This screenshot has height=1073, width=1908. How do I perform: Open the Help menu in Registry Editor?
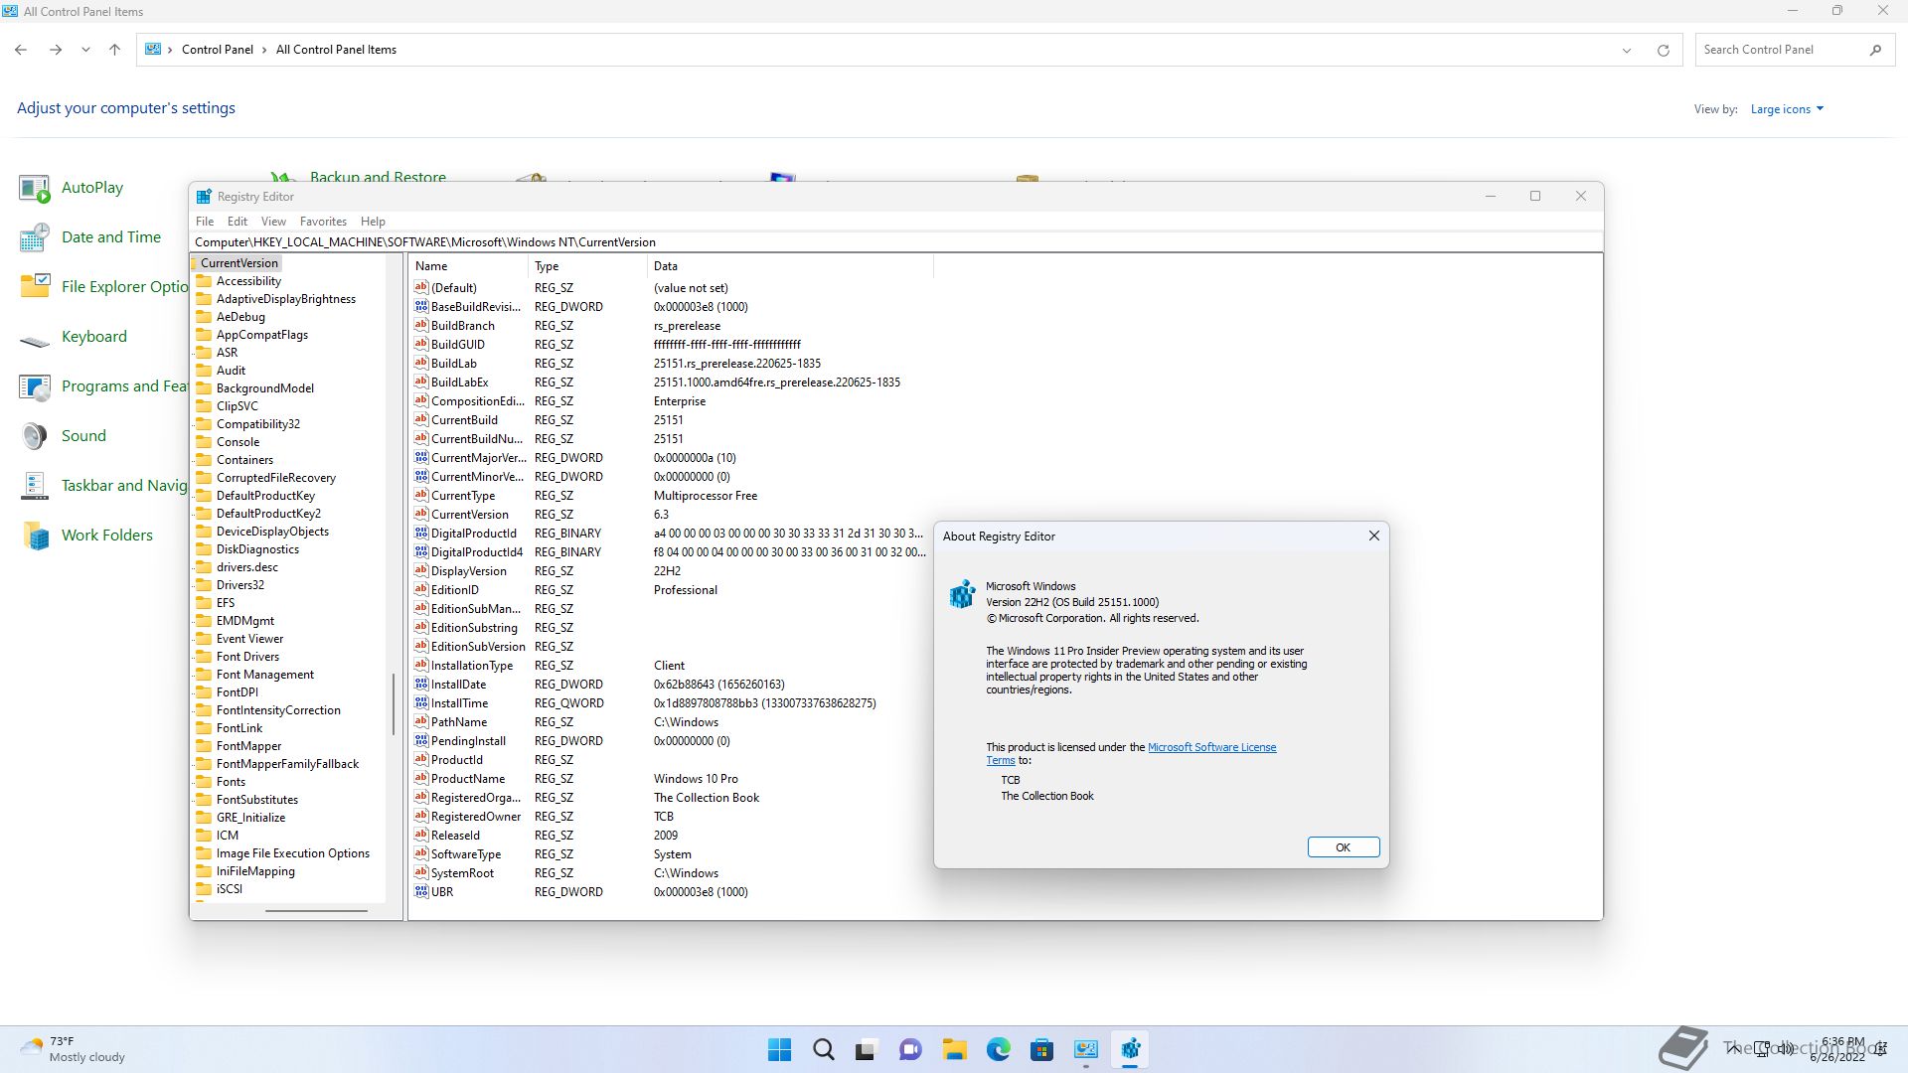tap(373, 222)
